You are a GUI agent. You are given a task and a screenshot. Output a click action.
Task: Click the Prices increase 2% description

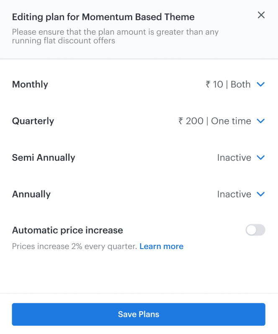coord(75,247)
